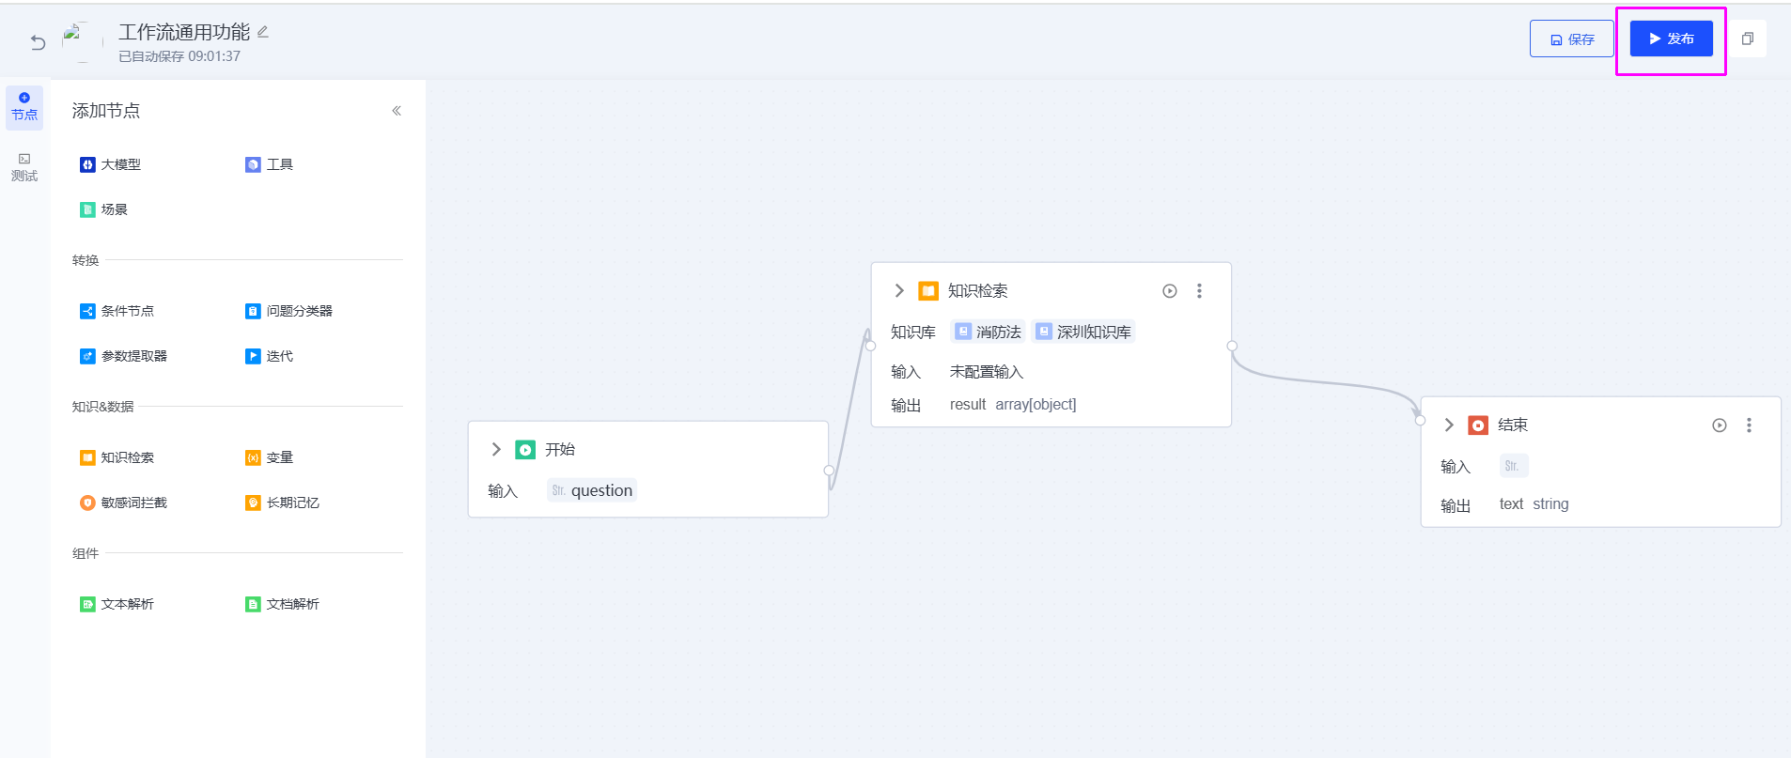The height and width of the screenshot is (758, 1791).
Task: Add a 迭代 node
Action: 270,356
